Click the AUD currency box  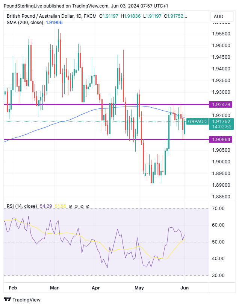(x=219, y=17)
